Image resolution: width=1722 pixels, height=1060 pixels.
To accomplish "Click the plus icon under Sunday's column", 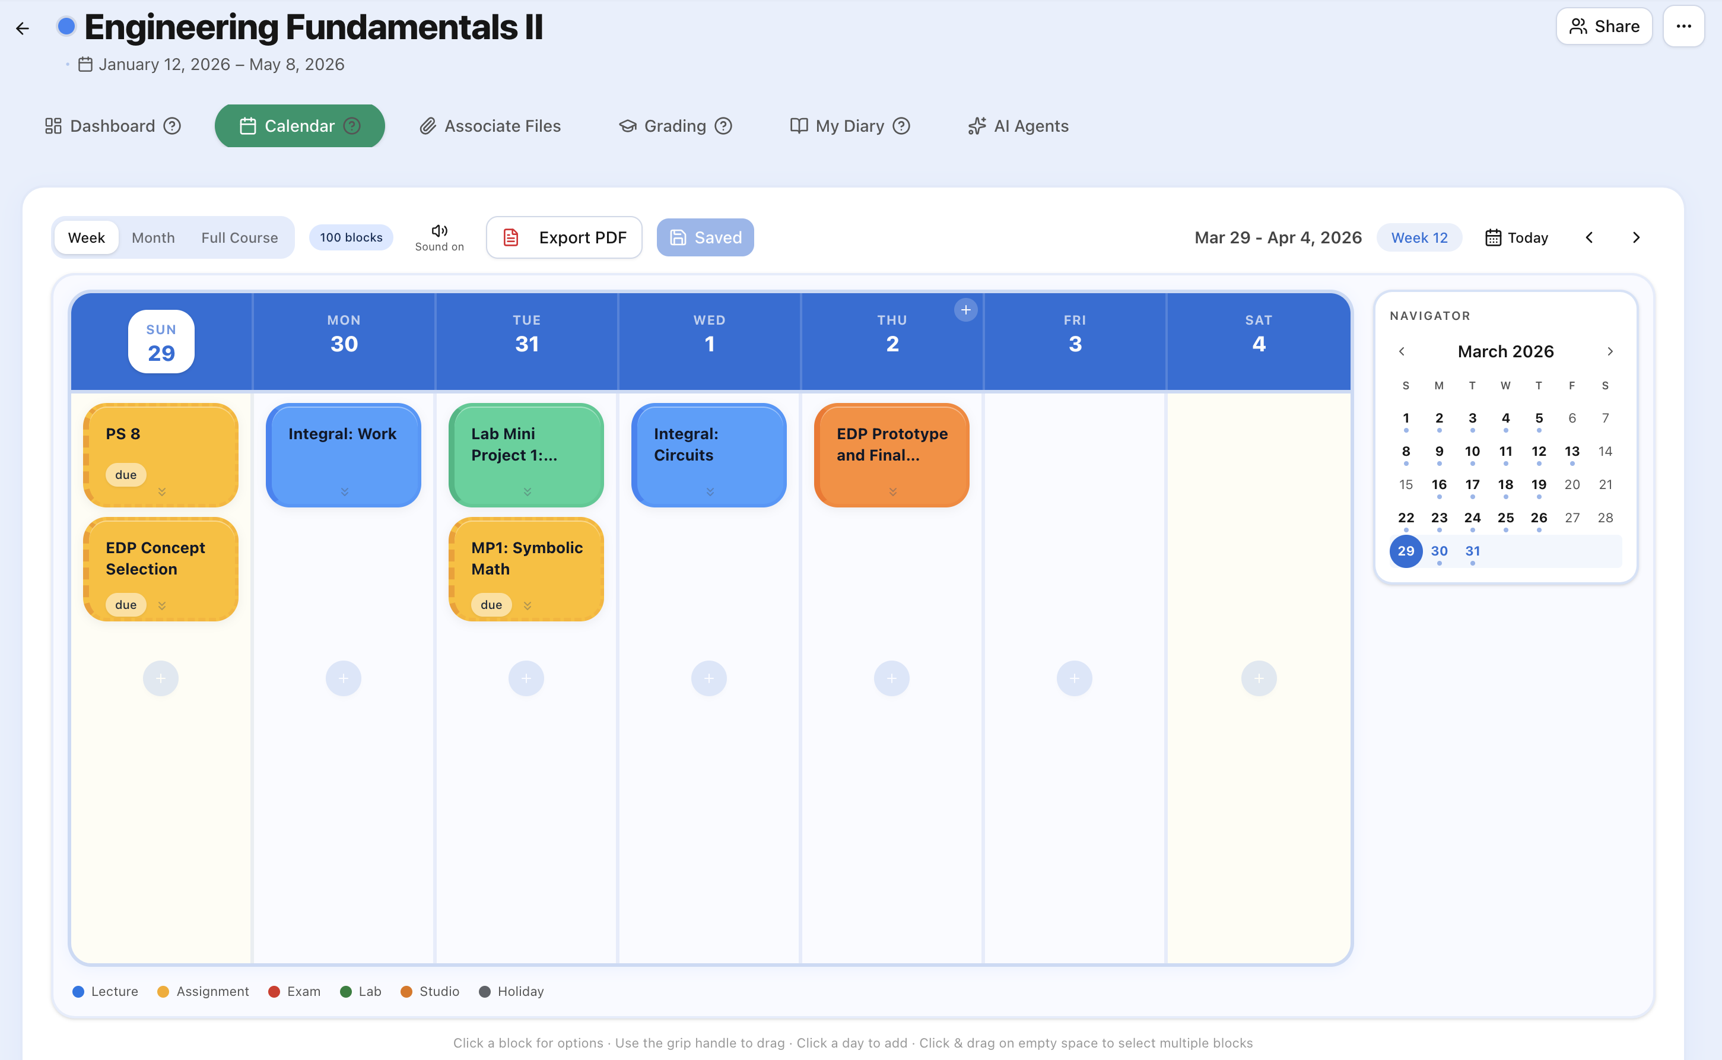I will click(x=160, y=678).
